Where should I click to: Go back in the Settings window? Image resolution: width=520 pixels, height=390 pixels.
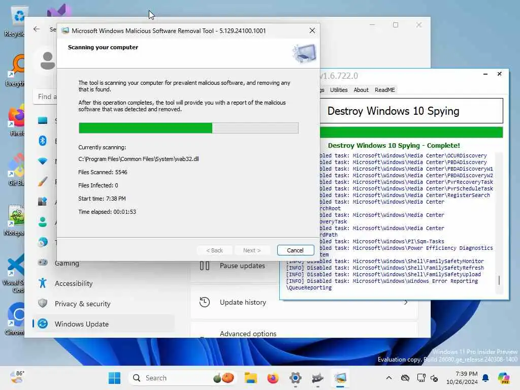[37, 29]
